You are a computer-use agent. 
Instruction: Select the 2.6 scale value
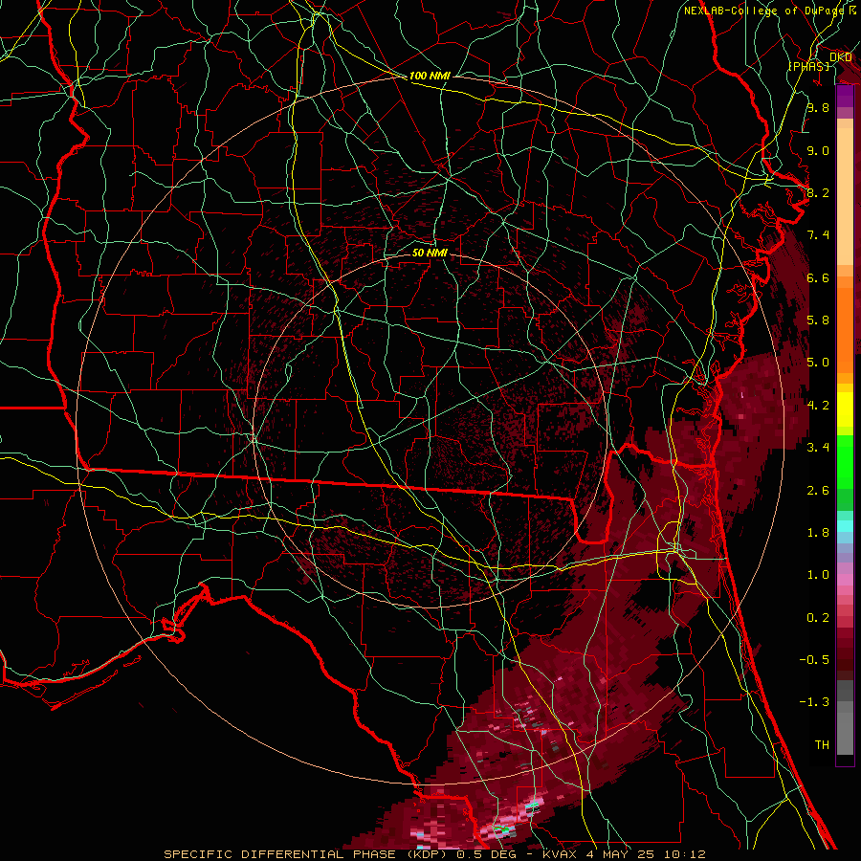[818, 491]
